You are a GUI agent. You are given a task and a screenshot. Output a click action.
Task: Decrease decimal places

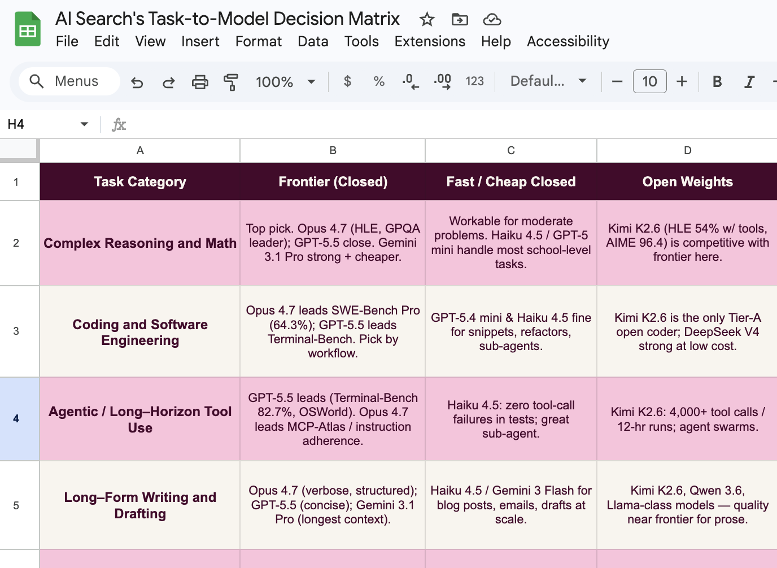point(411,82)
